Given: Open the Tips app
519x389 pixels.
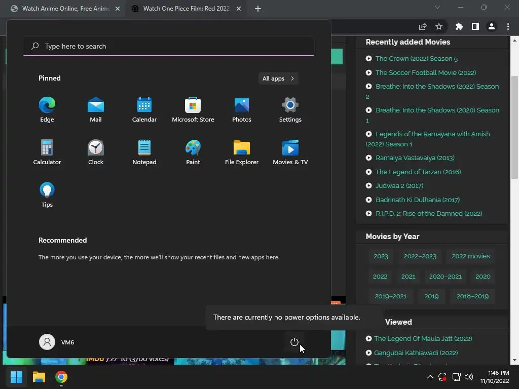Looking at the screenshot, I should pyautogui.click(x=47, y=195).
